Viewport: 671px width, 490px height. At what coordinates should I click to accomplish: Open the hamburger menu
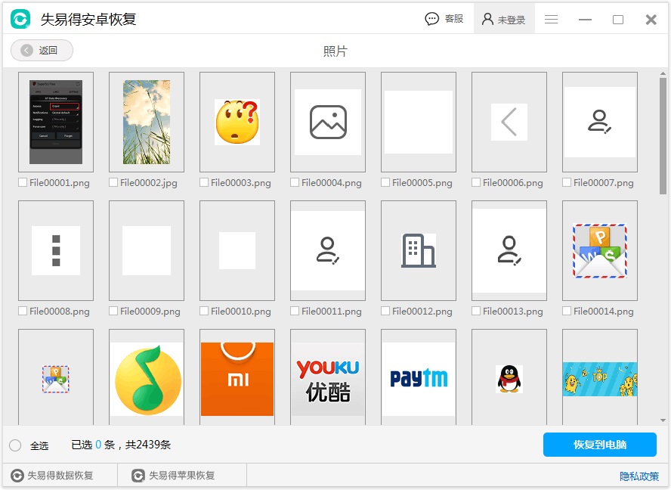551,19
